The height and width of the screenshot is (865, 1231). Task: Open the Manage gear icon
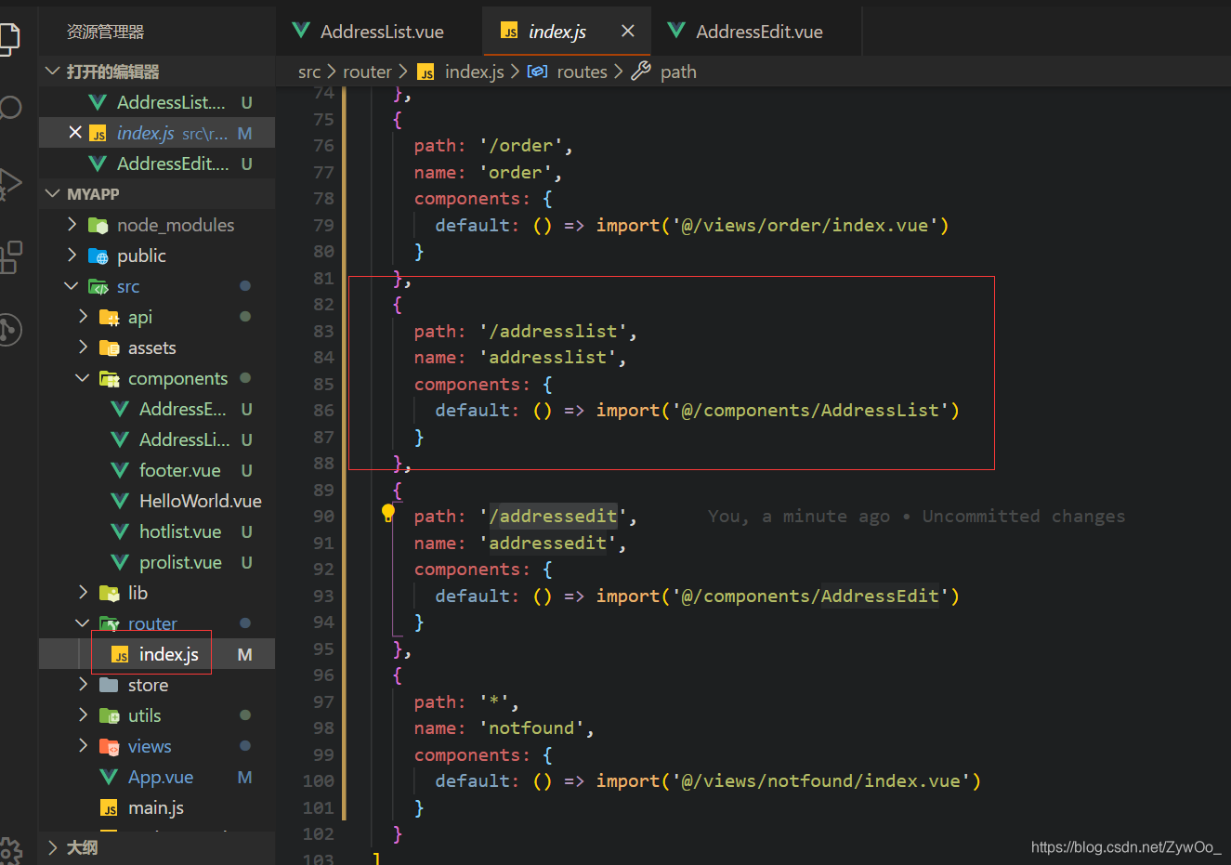[x=10, y=849]
